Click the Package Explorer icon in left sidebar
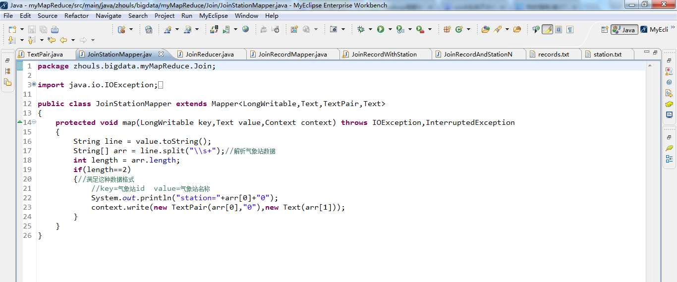 pos(7,71)
